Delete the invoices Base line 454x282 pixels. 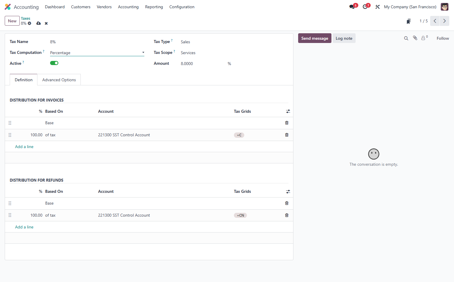(287, 123)
